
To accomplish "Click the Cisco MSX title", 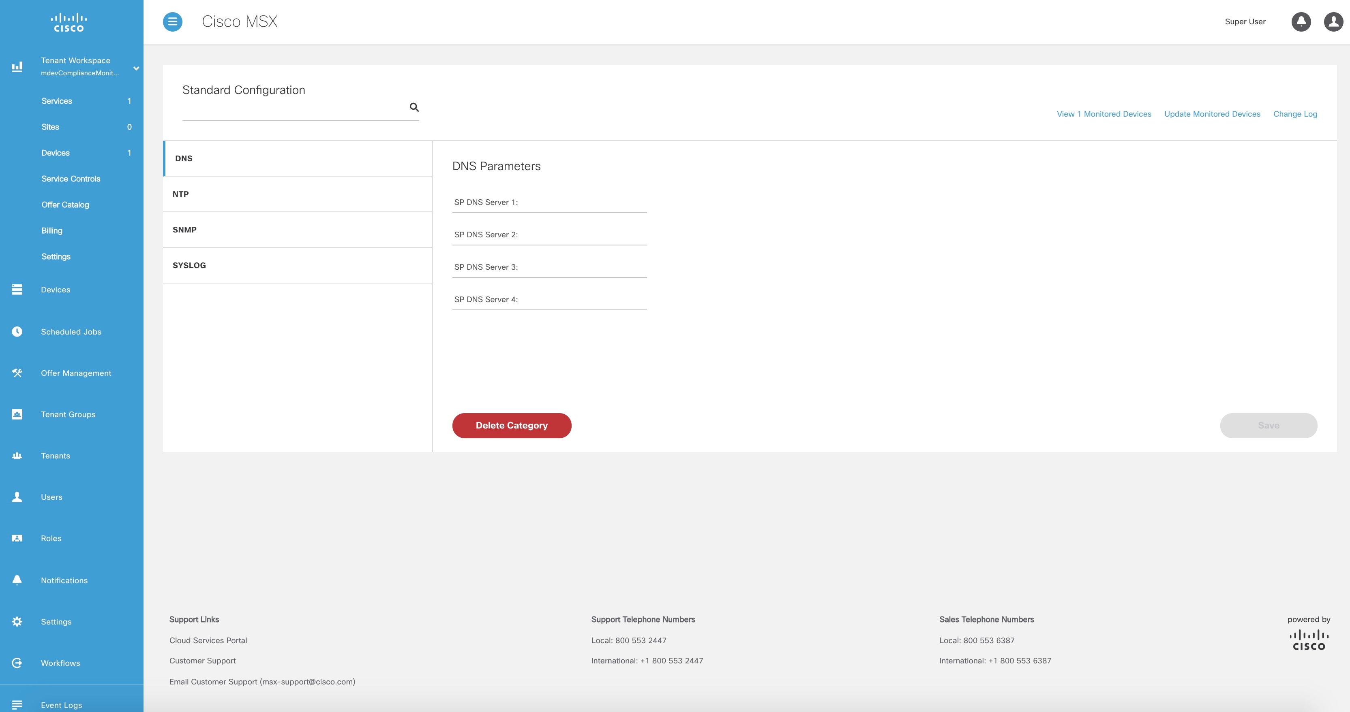I will pos(240,21).
